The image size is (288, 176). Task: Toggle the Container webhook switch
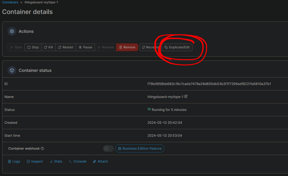[x=108, y=149]
